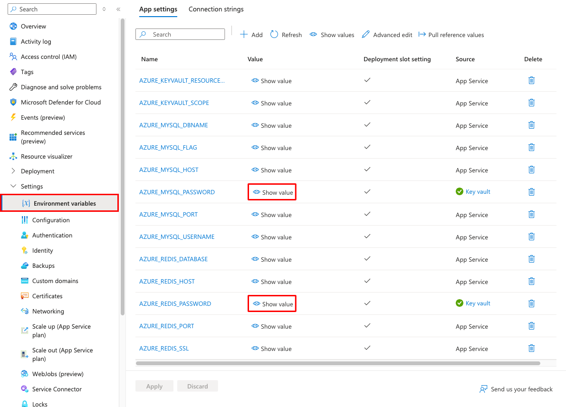Toggle Show values for all settings
Image resolution: width=566 pixels, height=407 pixels.
(332, 35)
